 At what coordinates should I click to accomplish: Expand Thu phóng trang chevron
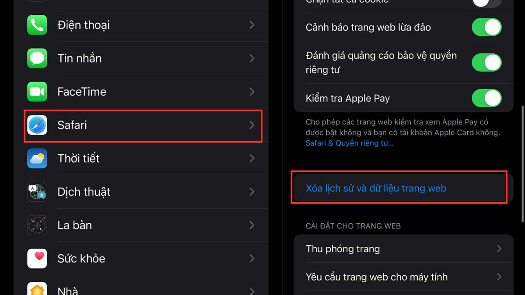click(499, 249)
